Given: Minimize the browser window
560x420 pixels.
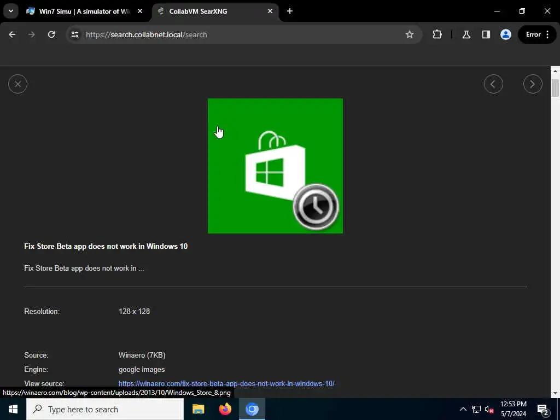Looking at the screenshot, I should click(x=497, y=11).
